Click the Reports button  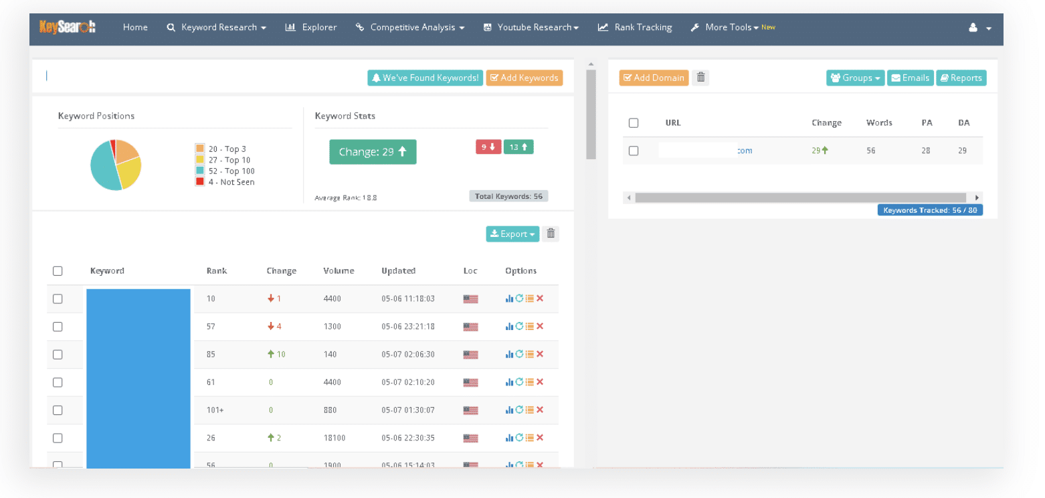961,78
